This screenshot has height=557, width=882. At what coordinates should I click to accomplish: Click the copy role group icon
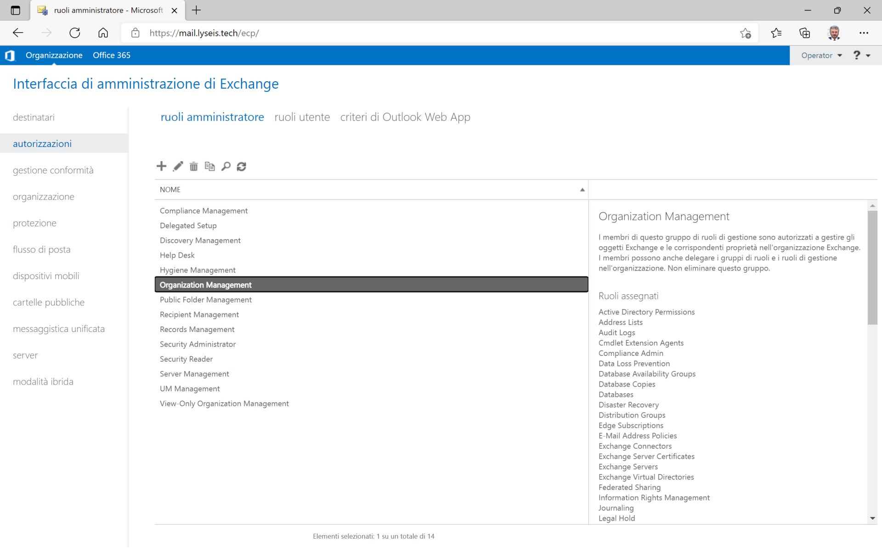coord(209,166)
